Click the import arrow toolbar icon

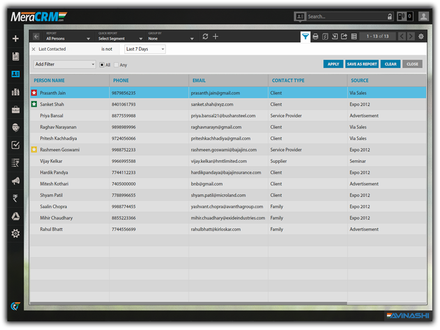tap(335, 36)
